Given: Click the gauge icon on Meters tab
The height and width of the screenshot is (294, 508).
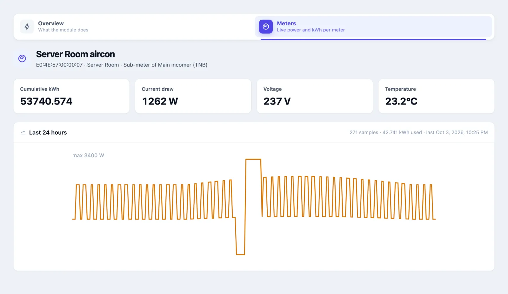Looking at the screenshot, I should pyautogui.click(x=266, y=27).
